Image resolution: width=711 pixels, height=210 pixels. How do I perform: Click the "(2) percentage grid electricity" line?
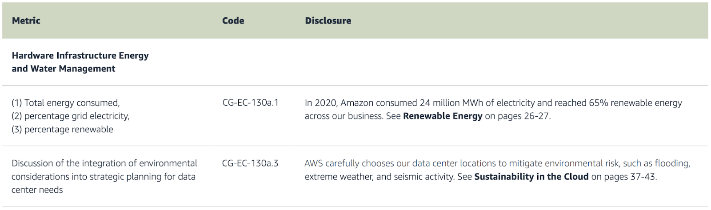click(70, 116)
